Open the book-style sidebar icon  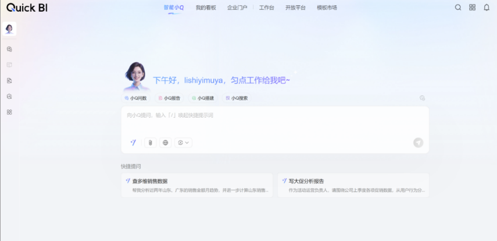click(9, 65)
